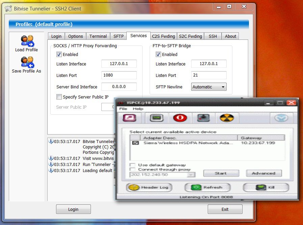Screen dimensions: 303x225
Task: Disable SOCKS / HTTP Proxy Forwarding Enabled checkbox
Action: pyautogui.click(x=59, y=54)
